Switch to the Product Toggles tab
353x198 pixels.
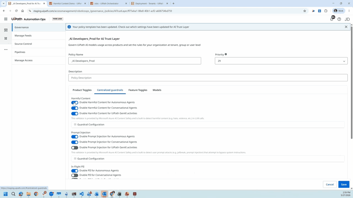coord(82,90)
